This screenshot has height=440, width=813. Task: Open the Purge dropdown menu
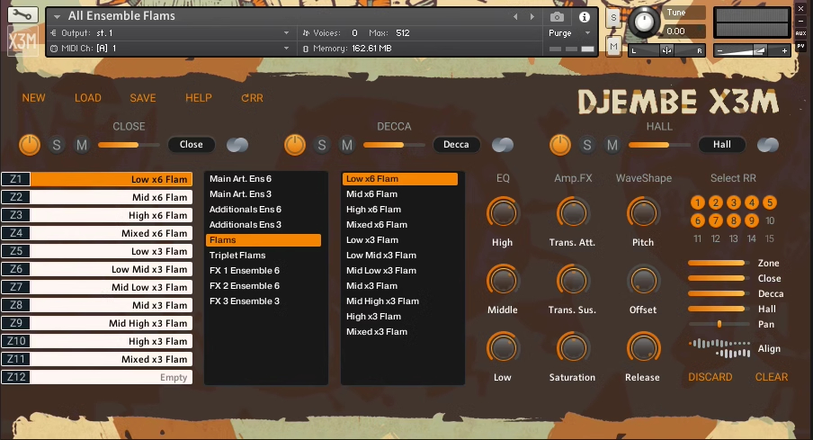[569, 32]
